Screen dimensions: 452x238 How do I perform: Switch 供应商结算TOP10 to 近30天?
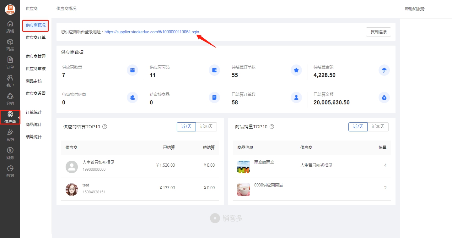206,127
